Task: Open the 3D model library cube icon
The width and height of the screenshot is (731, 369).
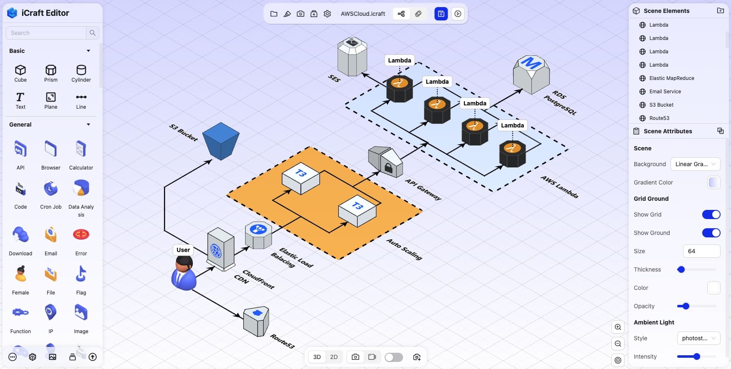Action: (33, 357)
